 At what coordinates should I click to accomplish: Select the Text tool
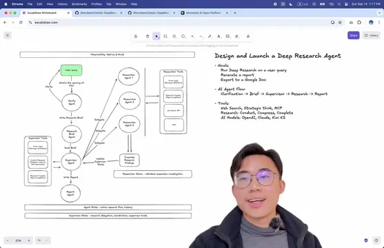(x=219, y=37)
